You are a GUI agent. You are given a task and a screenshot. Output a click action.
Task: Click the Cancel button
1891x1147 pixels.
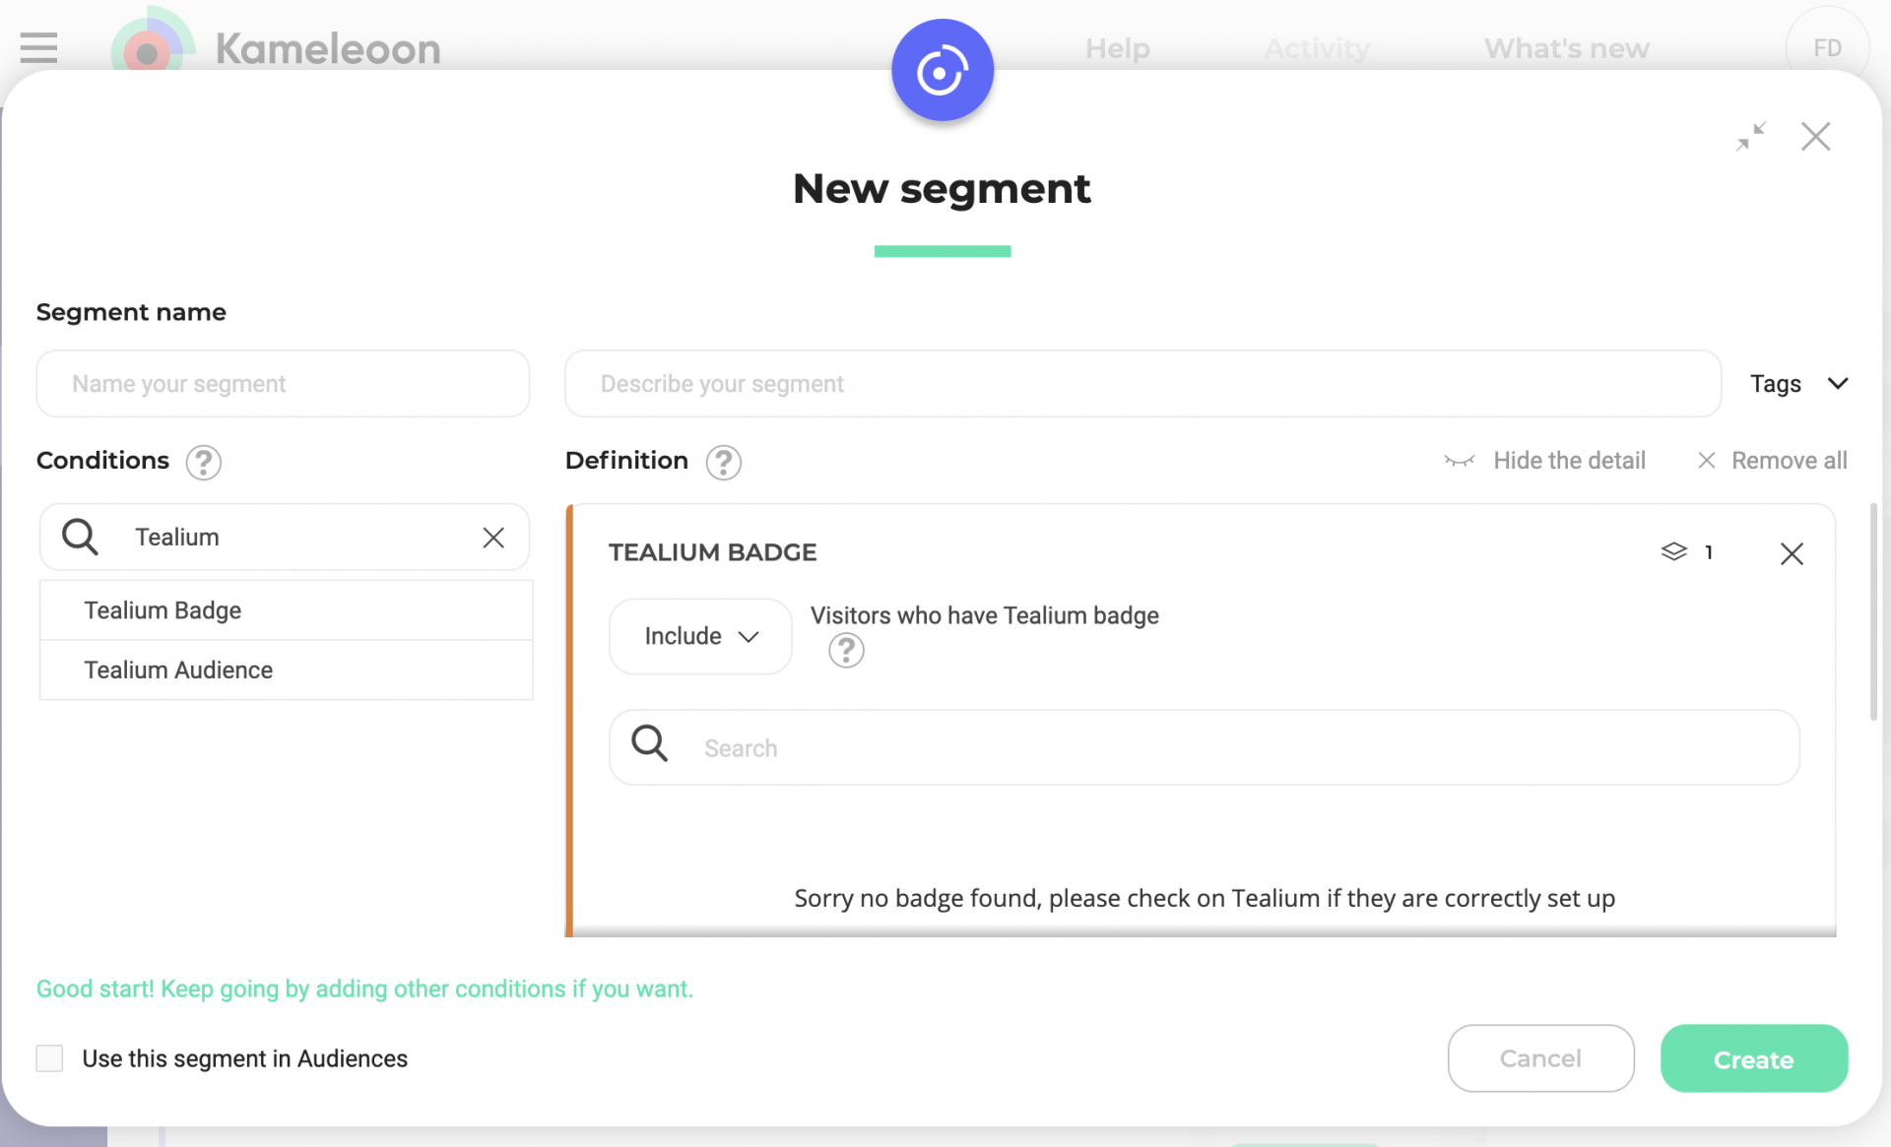click(1540, 1059)
